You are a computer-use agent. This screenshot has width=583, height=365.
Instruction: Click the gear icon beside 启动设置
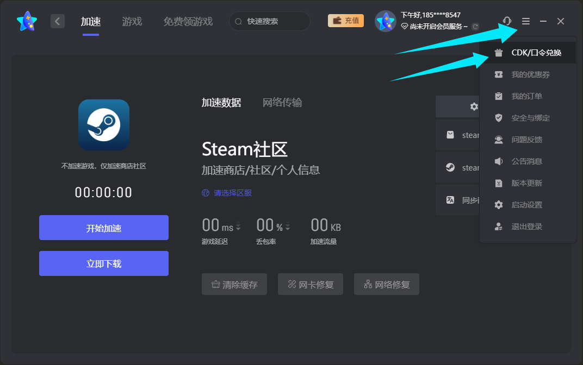click(x=499, y=205)
